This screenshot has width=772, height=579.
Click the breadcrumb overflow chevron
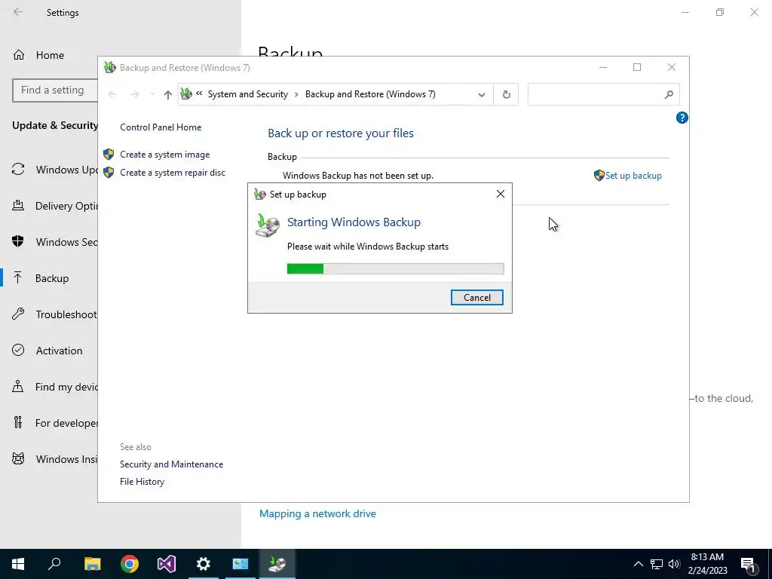click(199, 93)
